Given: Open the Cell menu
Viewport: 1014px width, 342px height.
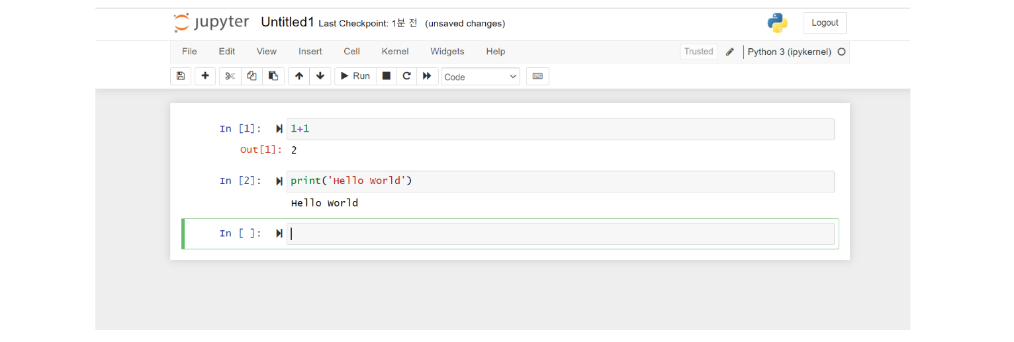Looking at the screenshot, I should [x=351, y=52].
